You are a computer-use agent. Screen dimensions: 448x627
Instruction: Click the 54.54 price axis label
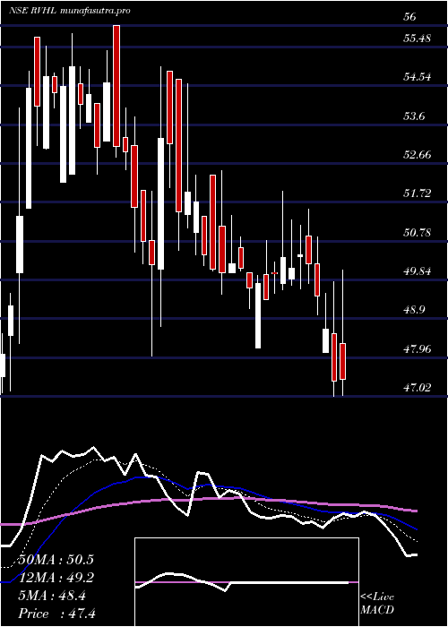tap(418, 77)
